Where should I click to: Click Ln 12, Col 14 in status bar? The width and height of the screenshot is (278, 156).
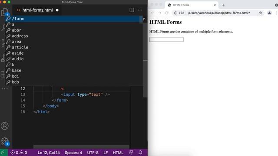49,153
